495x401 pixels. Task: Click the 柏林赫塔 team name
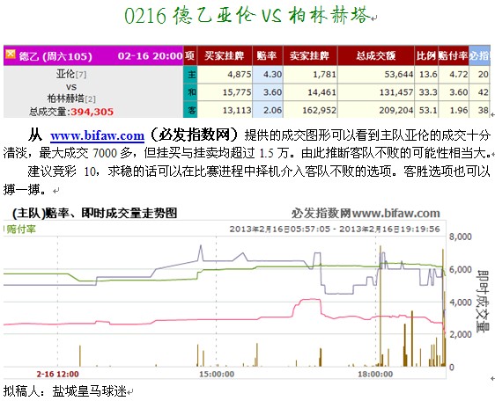point(66,98)
